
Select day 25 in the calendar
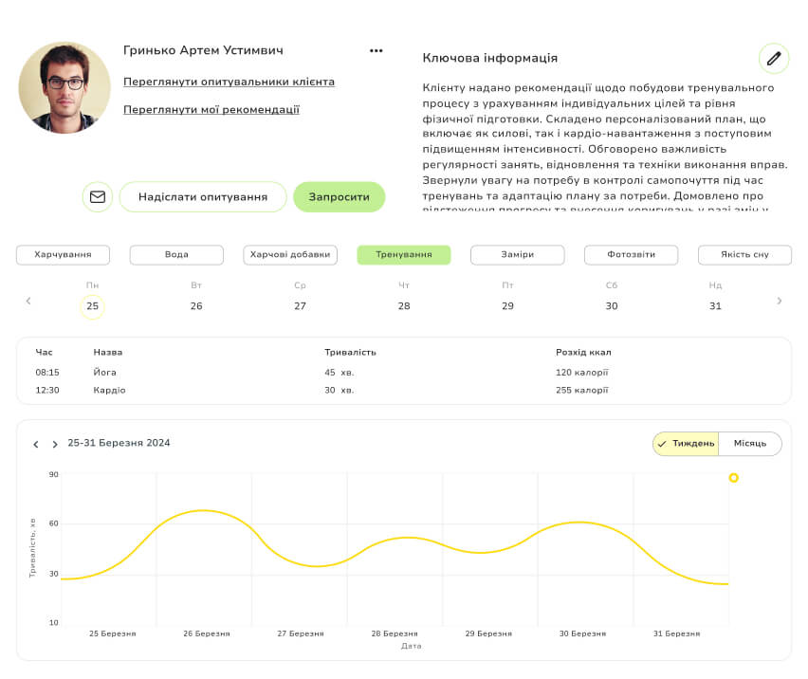tap(92, 305)
